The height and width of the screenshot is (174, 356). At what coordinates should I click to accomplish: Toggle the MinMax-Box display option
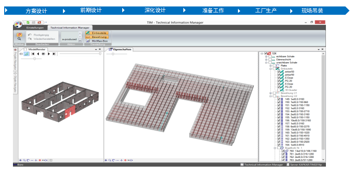96,41
